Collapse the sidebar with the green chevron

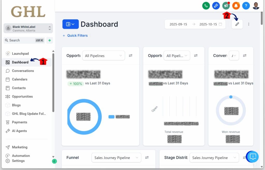[x=54, y=161]
